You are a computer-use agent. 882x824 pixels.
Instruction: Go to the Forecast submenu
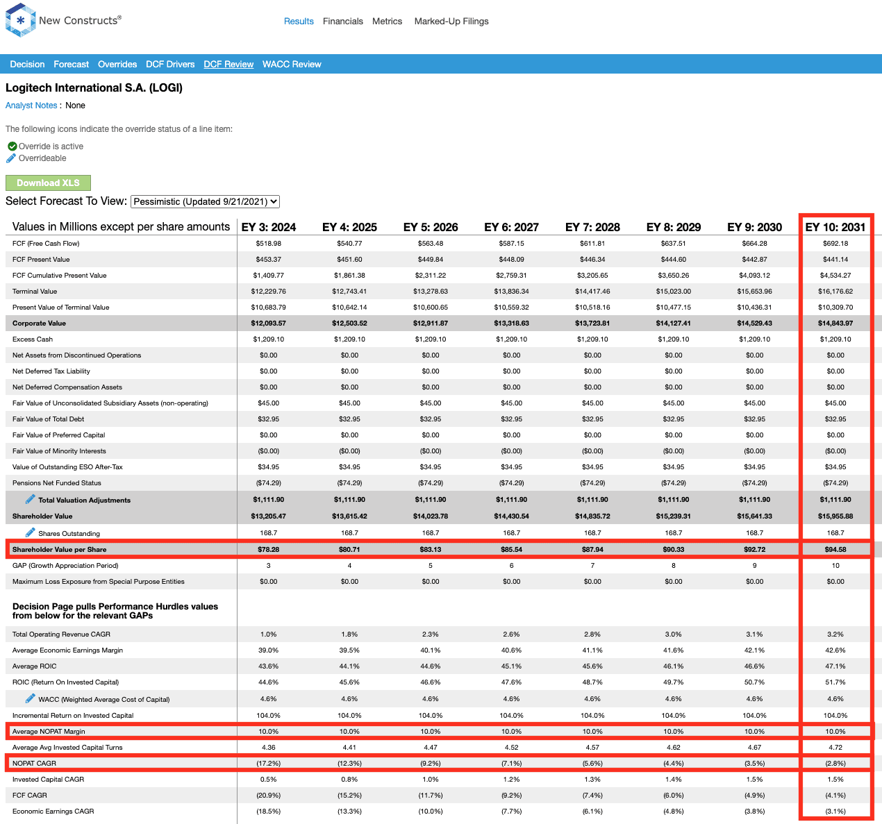(71, 65)
